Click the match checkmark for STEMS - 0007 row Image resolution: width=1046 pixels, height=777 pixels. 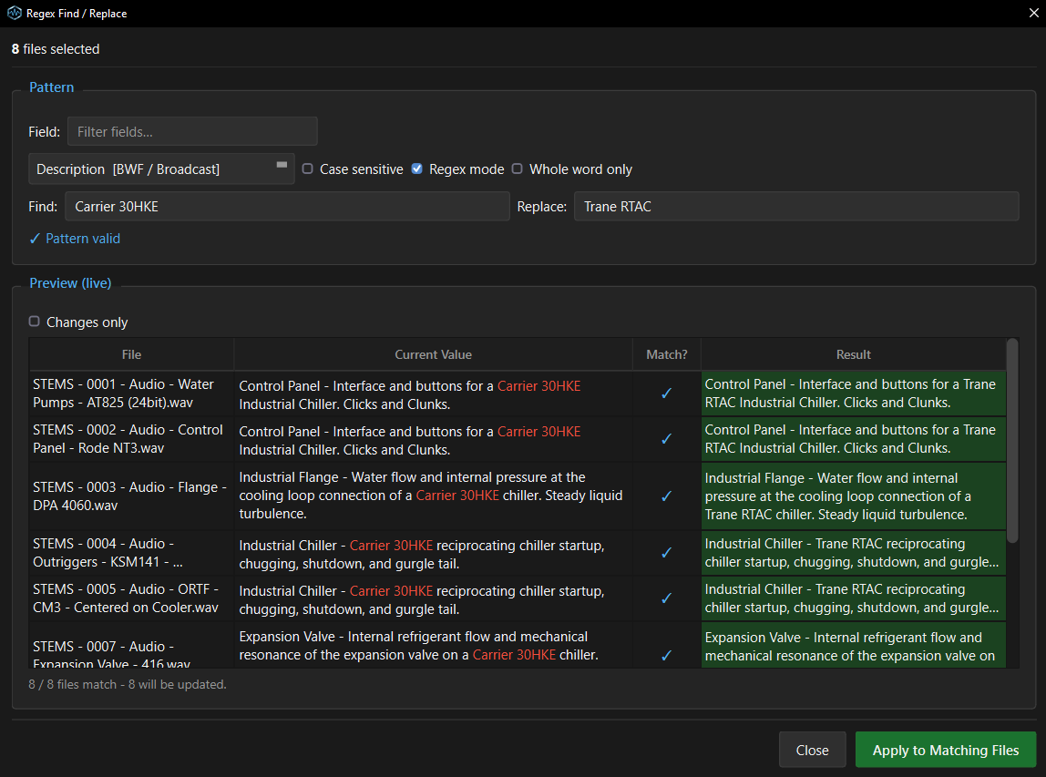click(666, 656)
